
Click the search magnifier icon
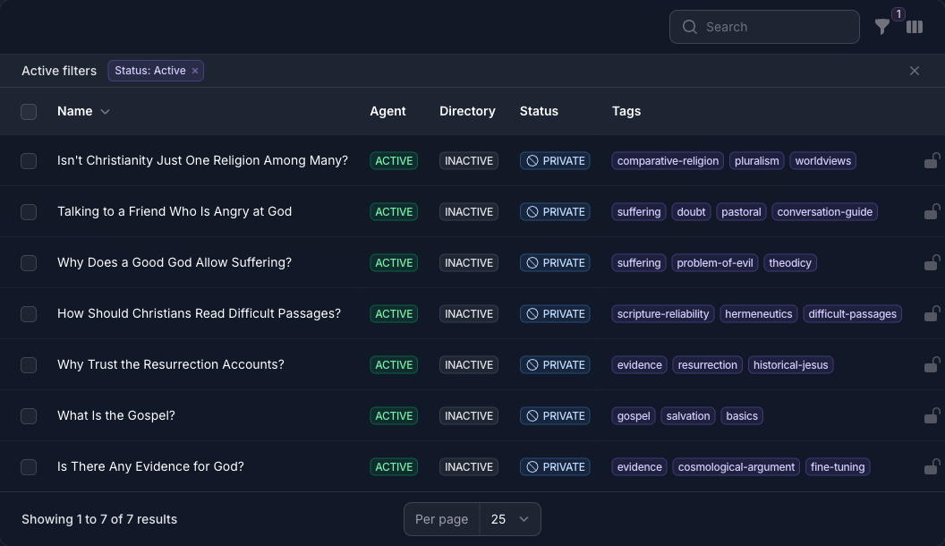689,27
